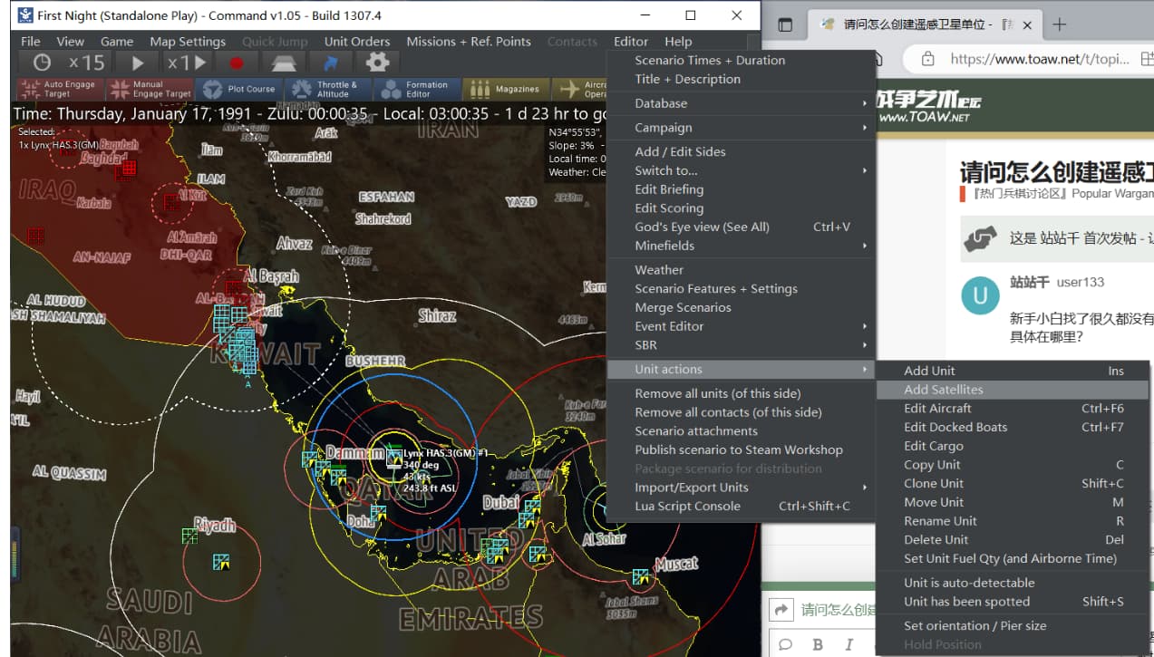Viewport: 1154px width, 657px height.
Task: Choose Delete Unit from submenu
Action: pyautogui.click(x=1013, y=539)
